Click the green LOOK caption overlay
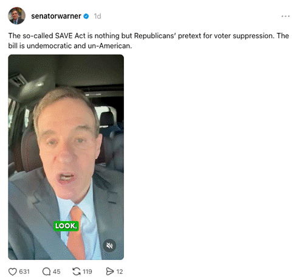Viewport: 299px width, 280px height. [x=66, y=226]
